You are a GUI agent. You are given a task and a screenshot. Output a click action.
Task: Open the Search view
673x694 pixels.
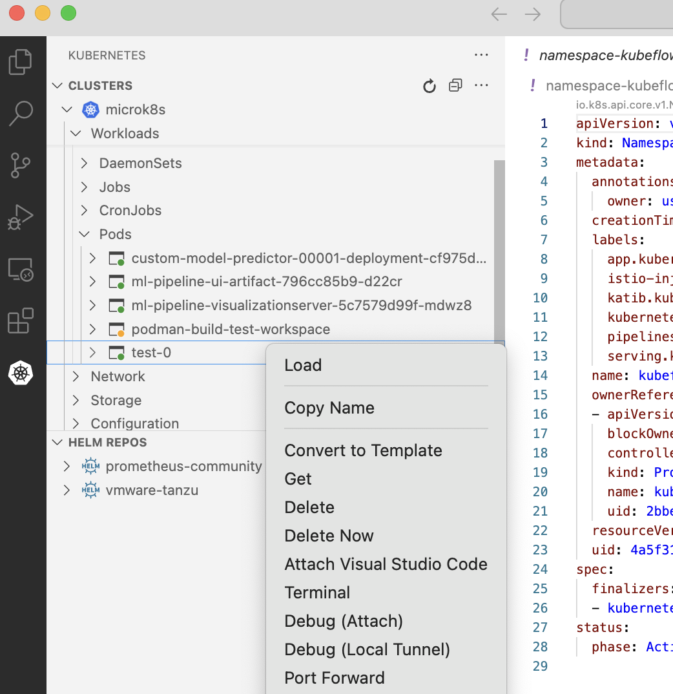[x=21, y=113]
